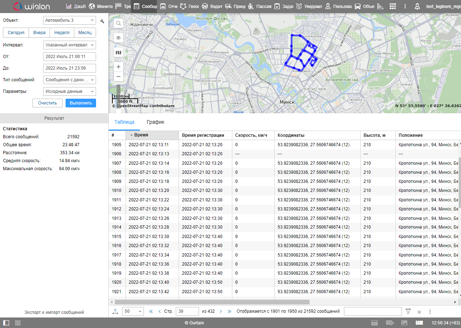Change rows per page dropdown showing 50
The height and width of the screenshot is (328, 461).
coord(133,311)
